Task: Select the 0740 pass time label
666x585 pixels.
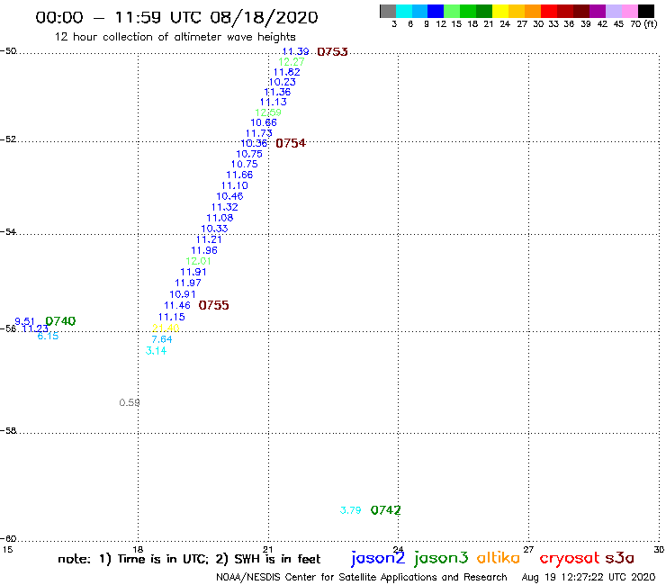Action: coord(60,320)
